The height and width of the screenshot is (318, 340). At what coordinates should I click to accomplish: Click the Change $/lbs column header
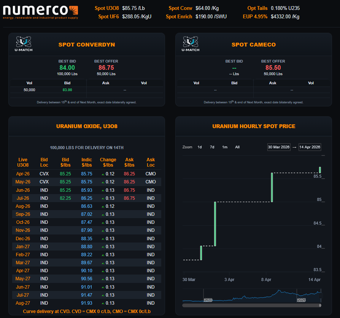[108, 162]
